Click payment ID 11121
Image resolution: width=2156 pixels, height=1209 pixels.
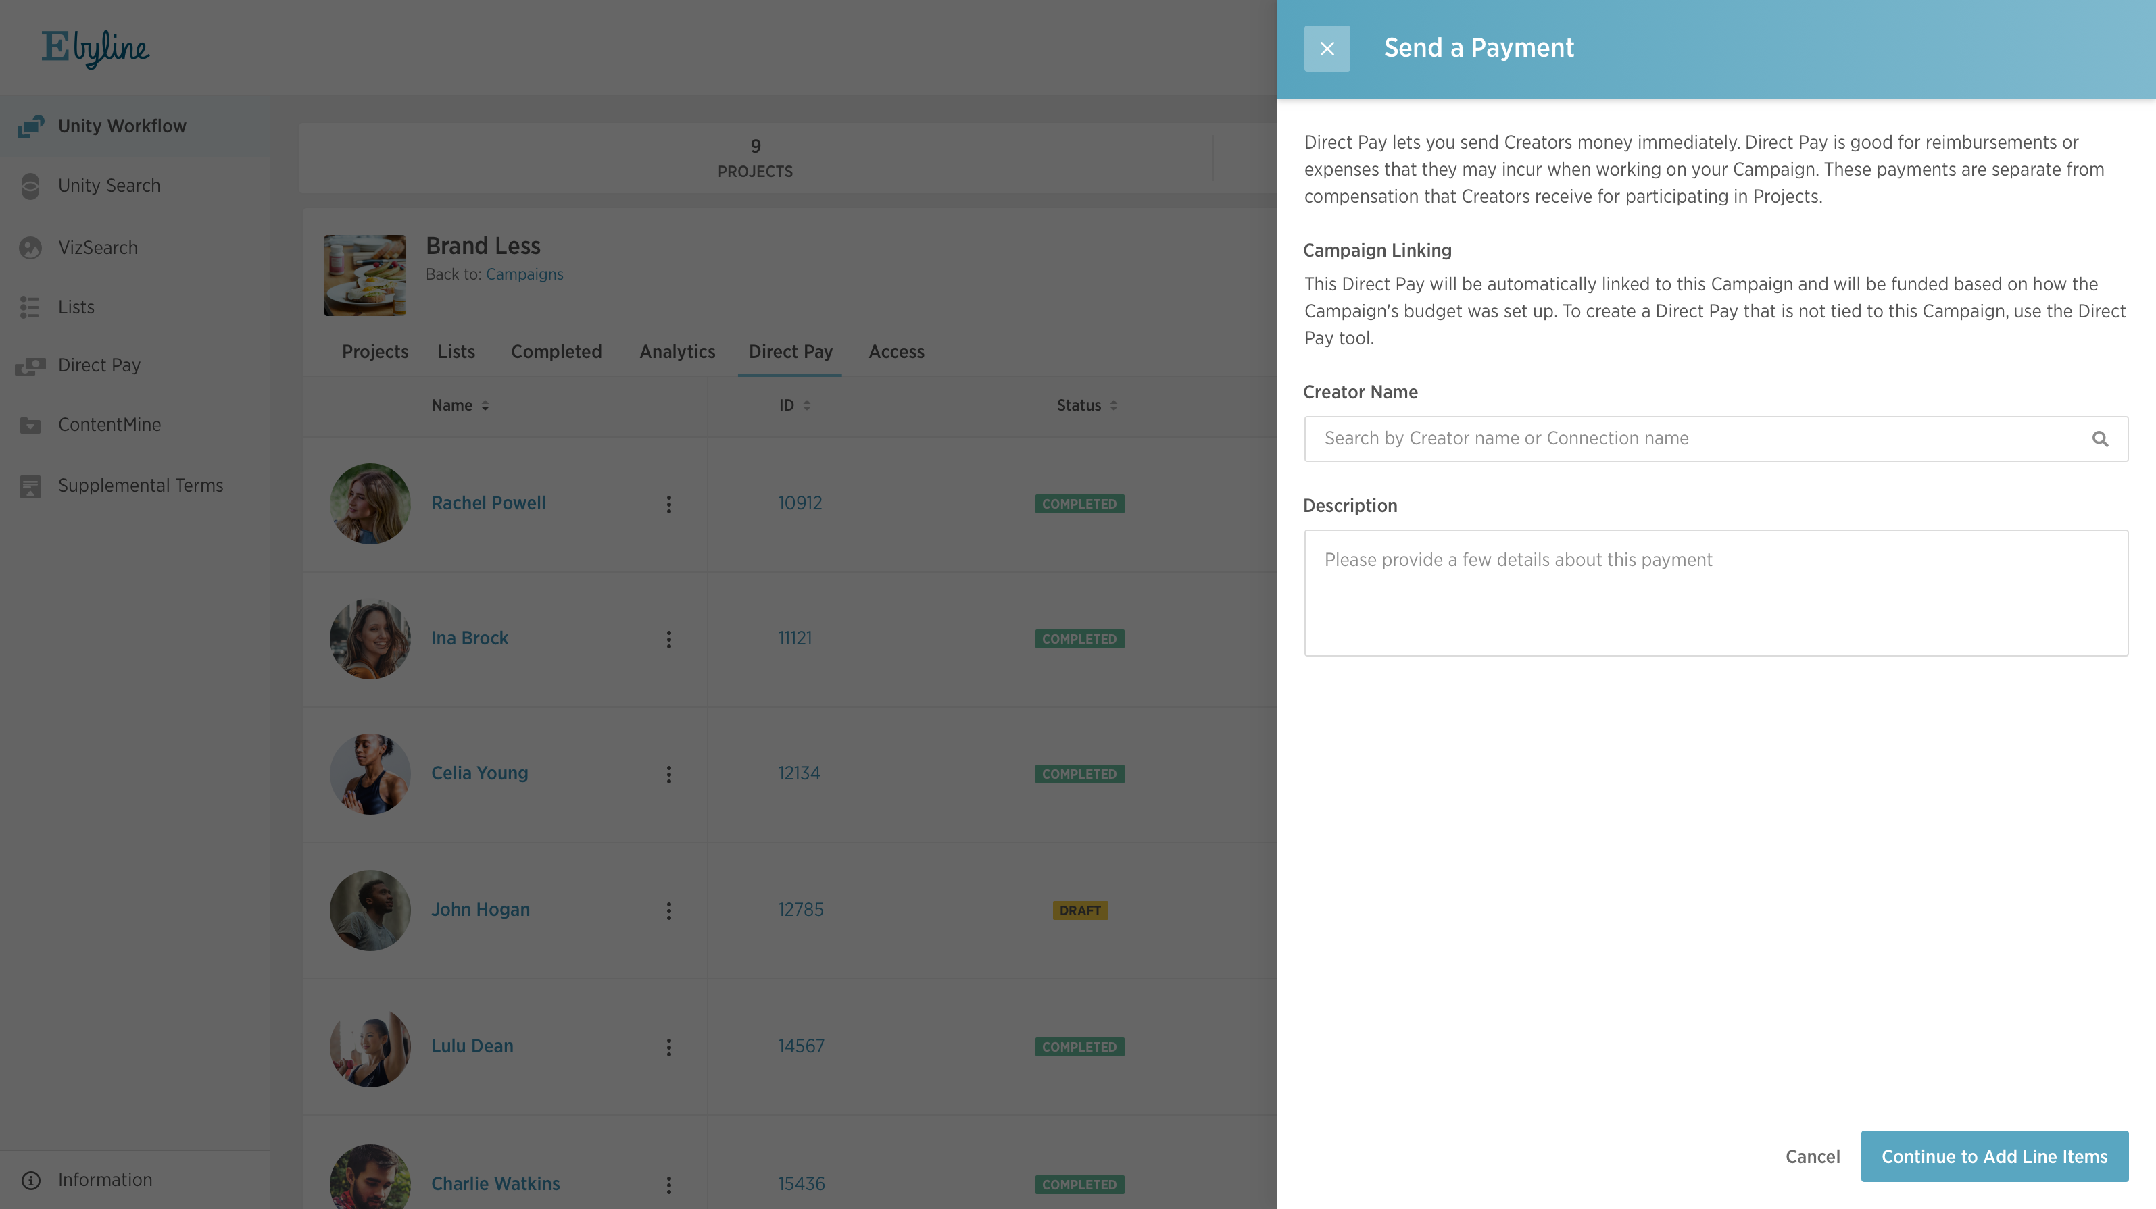pyautogui.click(x=795, y=638)
